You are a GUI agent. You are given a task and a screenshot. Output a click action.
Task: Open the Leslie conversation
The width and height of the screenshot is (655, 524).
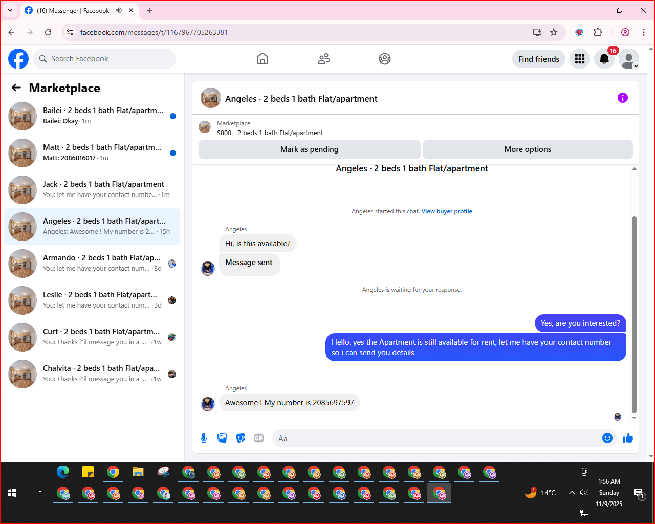(92, 300)
